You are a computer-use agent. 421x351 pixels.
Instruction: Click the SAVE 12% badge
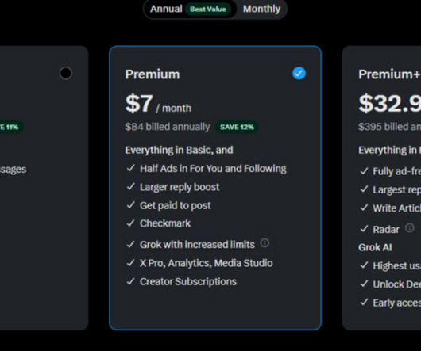click(x=237, y=127)
